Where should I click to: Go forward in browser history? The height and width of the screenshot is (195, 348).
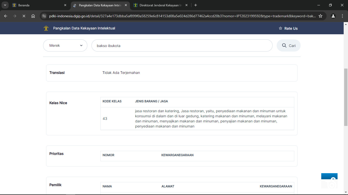(x=15, y=16)
